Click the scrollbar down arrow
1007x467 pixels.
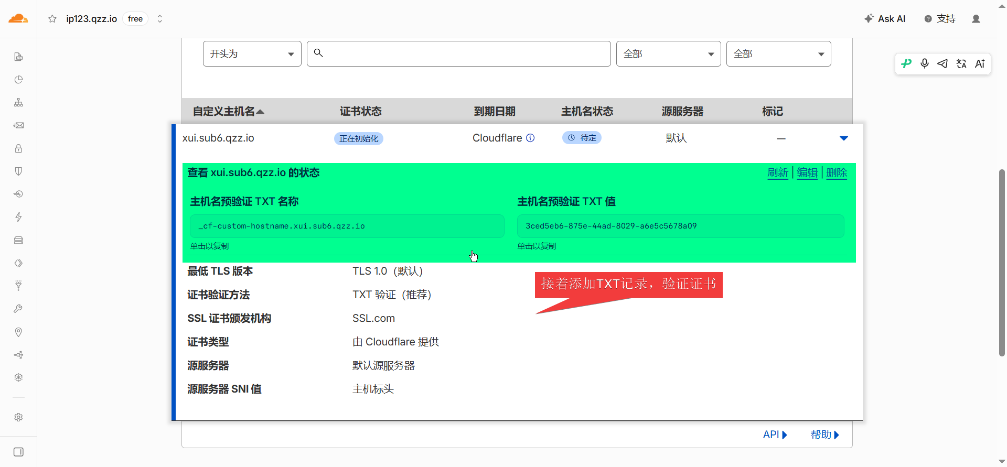pos(1002,462)
